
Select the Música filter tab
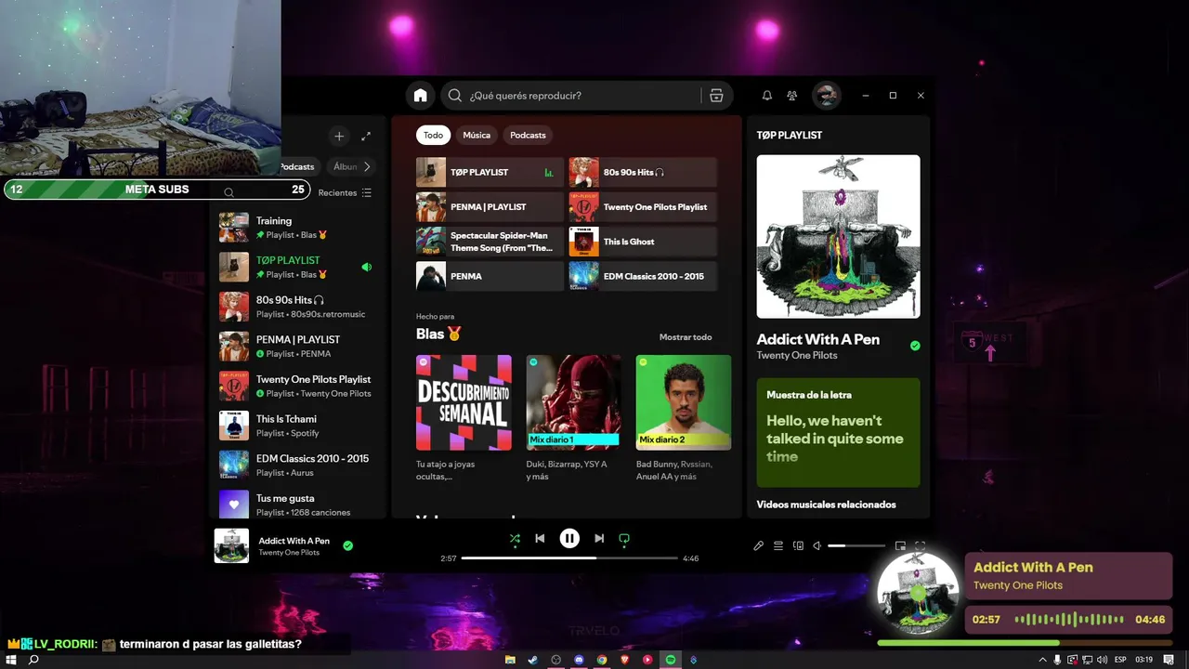click(x=477, y=135)
